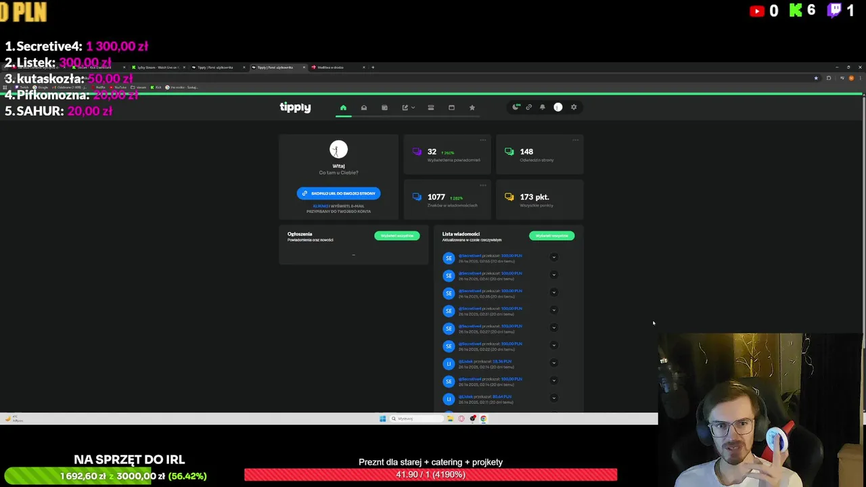Screen dimensions: 866x487
Task: Click the chain-link icon near the bell
Action: (529, 107)
